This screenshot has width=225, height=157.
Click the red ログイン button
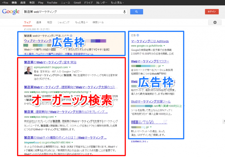pyautogui.click(x=212, y=12)
